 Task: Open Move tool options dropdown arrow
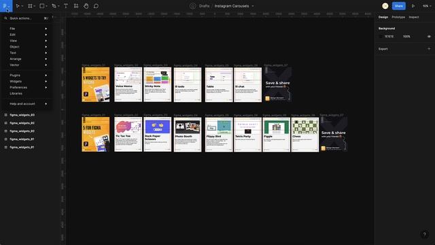click(x=22, y=6)
